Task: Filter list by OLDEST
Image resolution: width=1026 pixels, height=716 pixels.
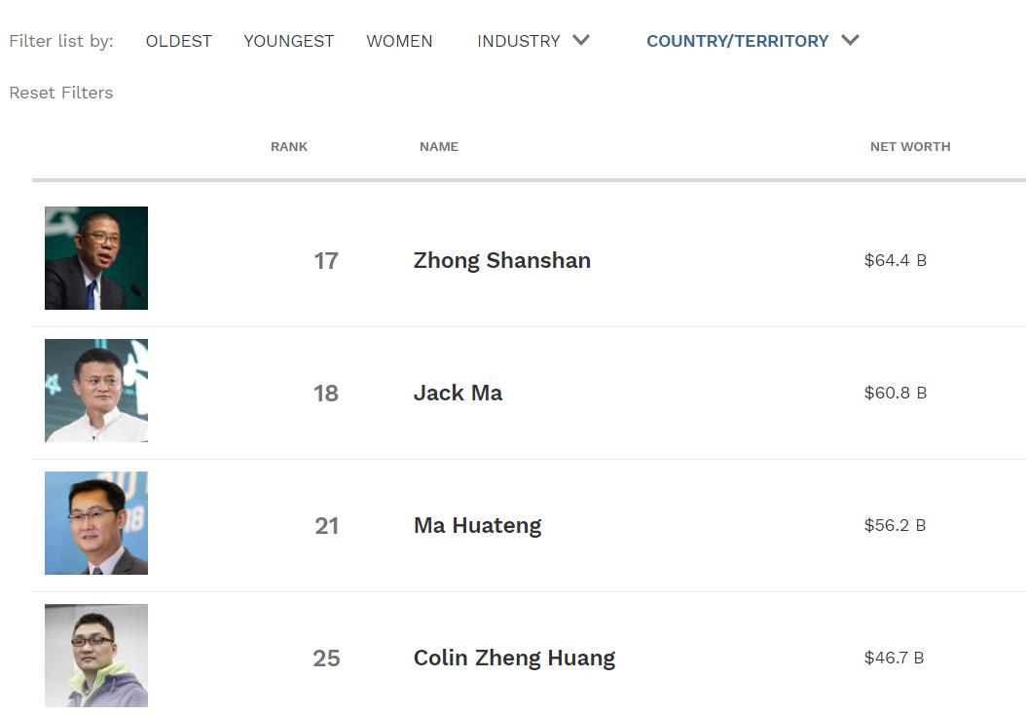Action: tap(179, 41)
